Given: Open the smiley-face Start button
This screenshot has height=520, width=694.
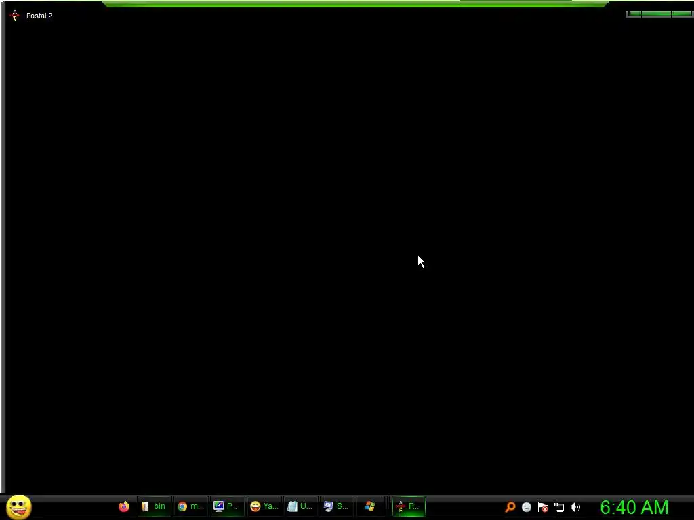Looking at the screenshot, I should click(18, 506).
